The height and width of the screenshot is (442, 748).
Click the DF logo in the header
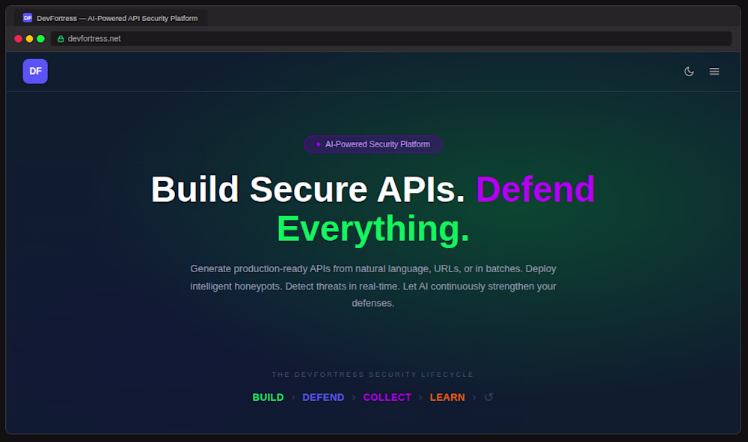click(35, 72)
